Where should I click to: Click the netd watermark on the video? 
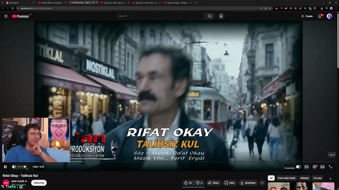tap(332, 155)
